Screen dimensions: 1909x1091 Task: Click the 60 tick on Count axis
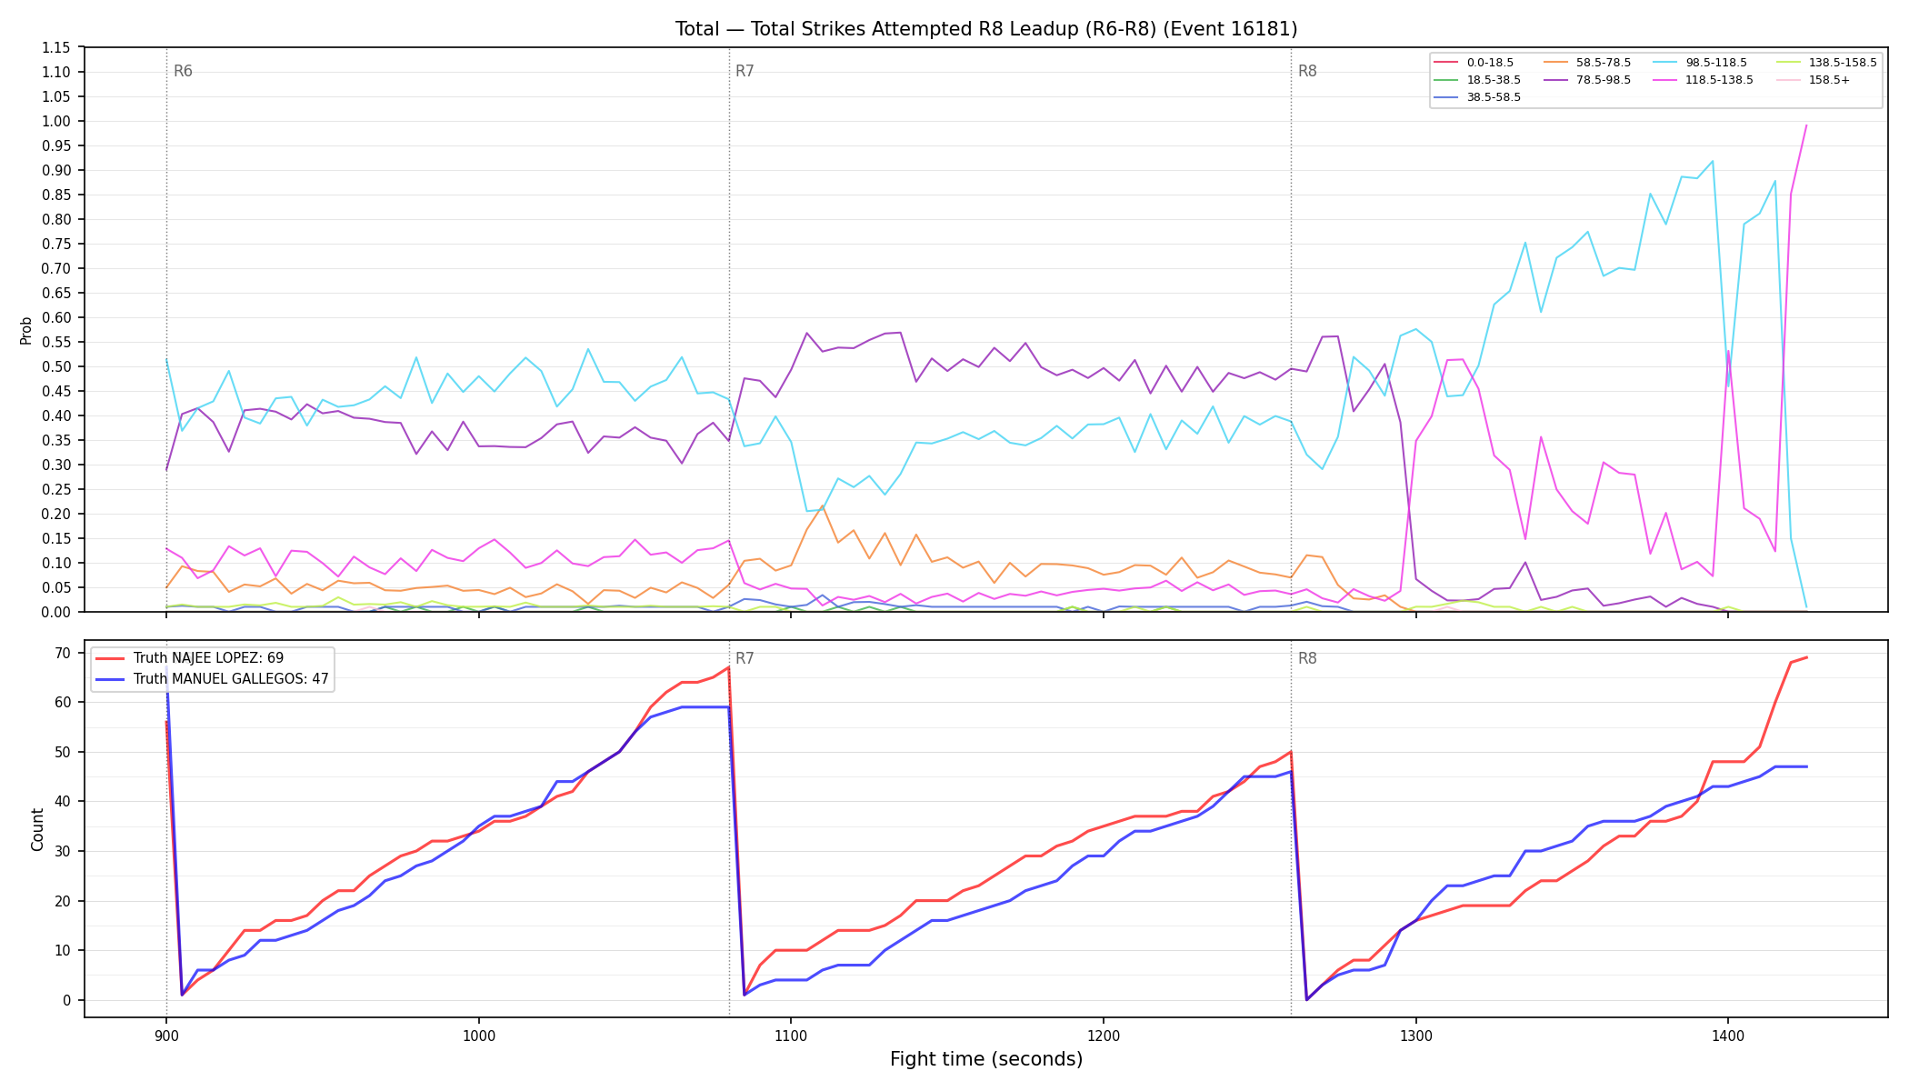pos(63,703)
